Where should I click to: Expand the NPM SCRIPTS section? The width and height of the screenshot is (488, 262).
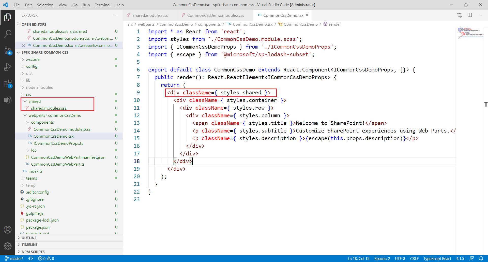point(33,252)
